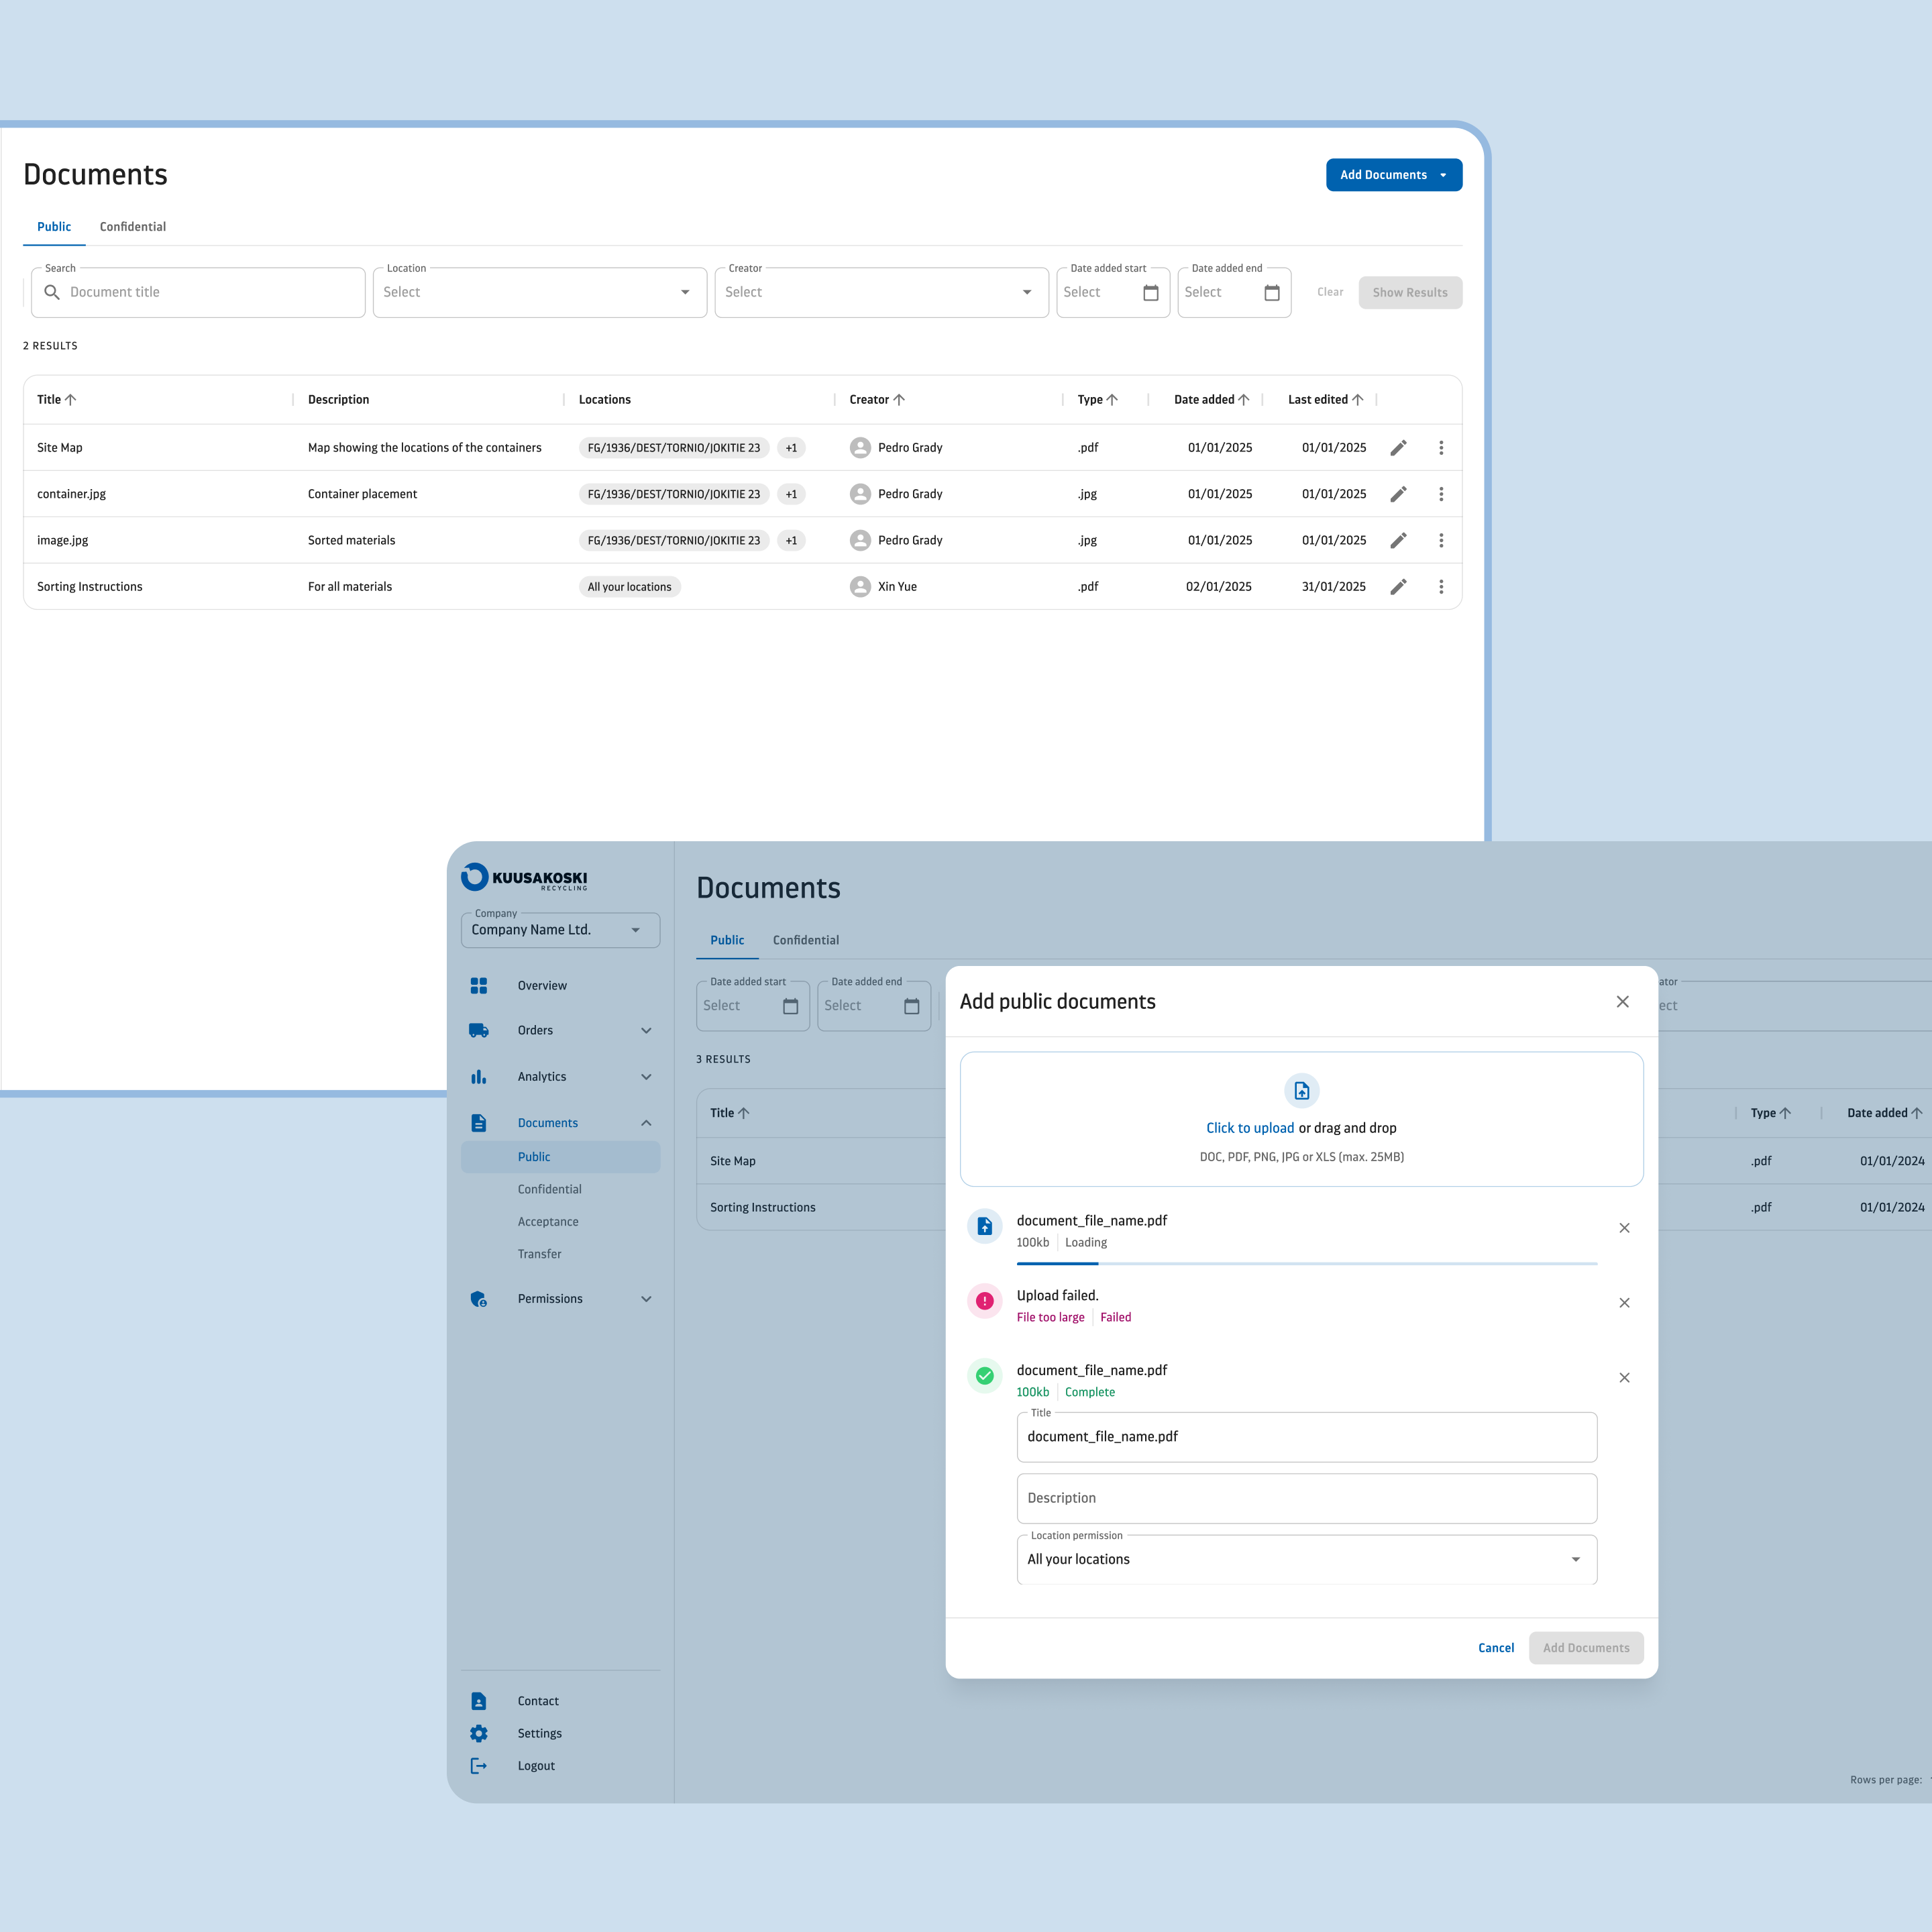Open the Acceptance menu item
1932x1932 pixels.
click(x=548, y=1221)
